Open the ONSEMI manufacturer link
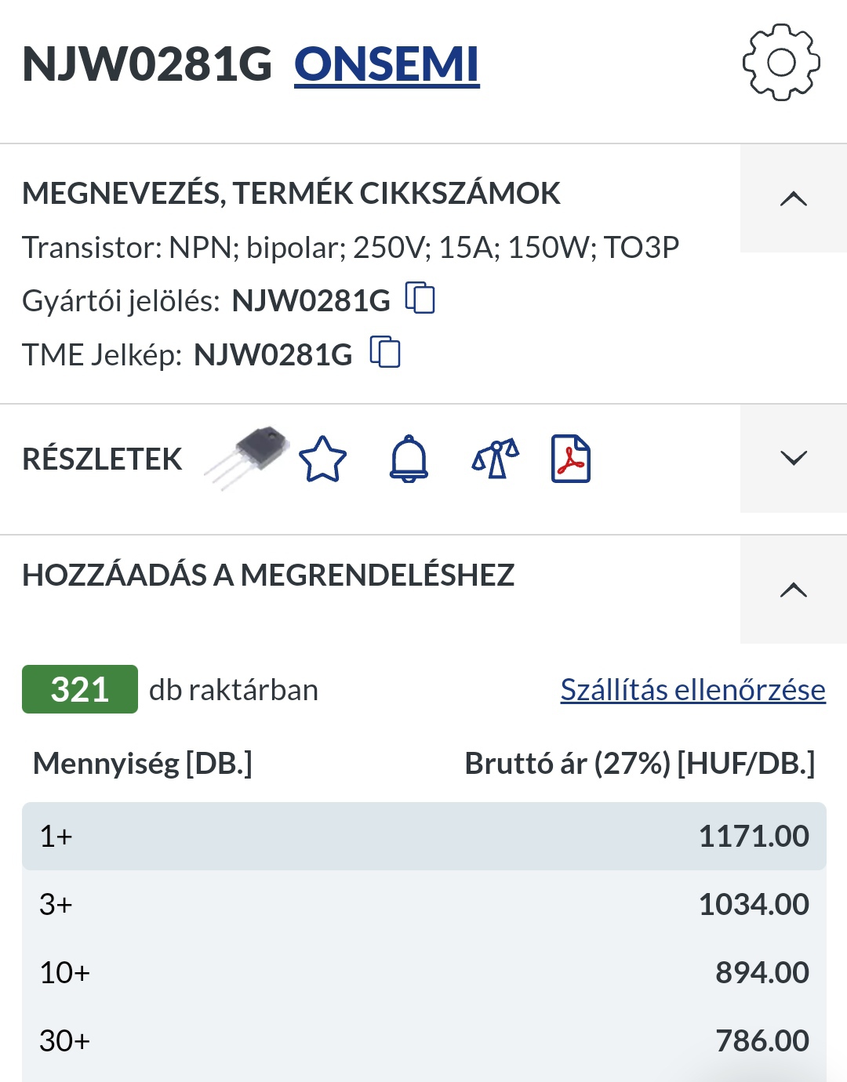The image size is (847, 1082). [x=387, y=64]
